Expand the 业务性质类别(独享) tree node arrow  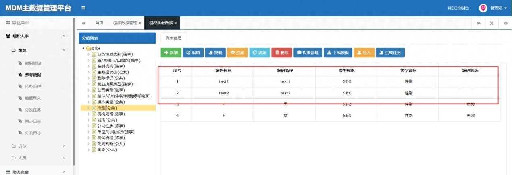89,54
